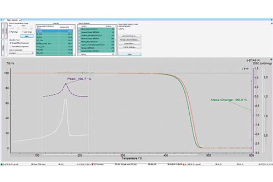The width and height of the screenshot is (273, 182).
Task: Click the Manage Libraries/Classes button
Action: (130, 40)
